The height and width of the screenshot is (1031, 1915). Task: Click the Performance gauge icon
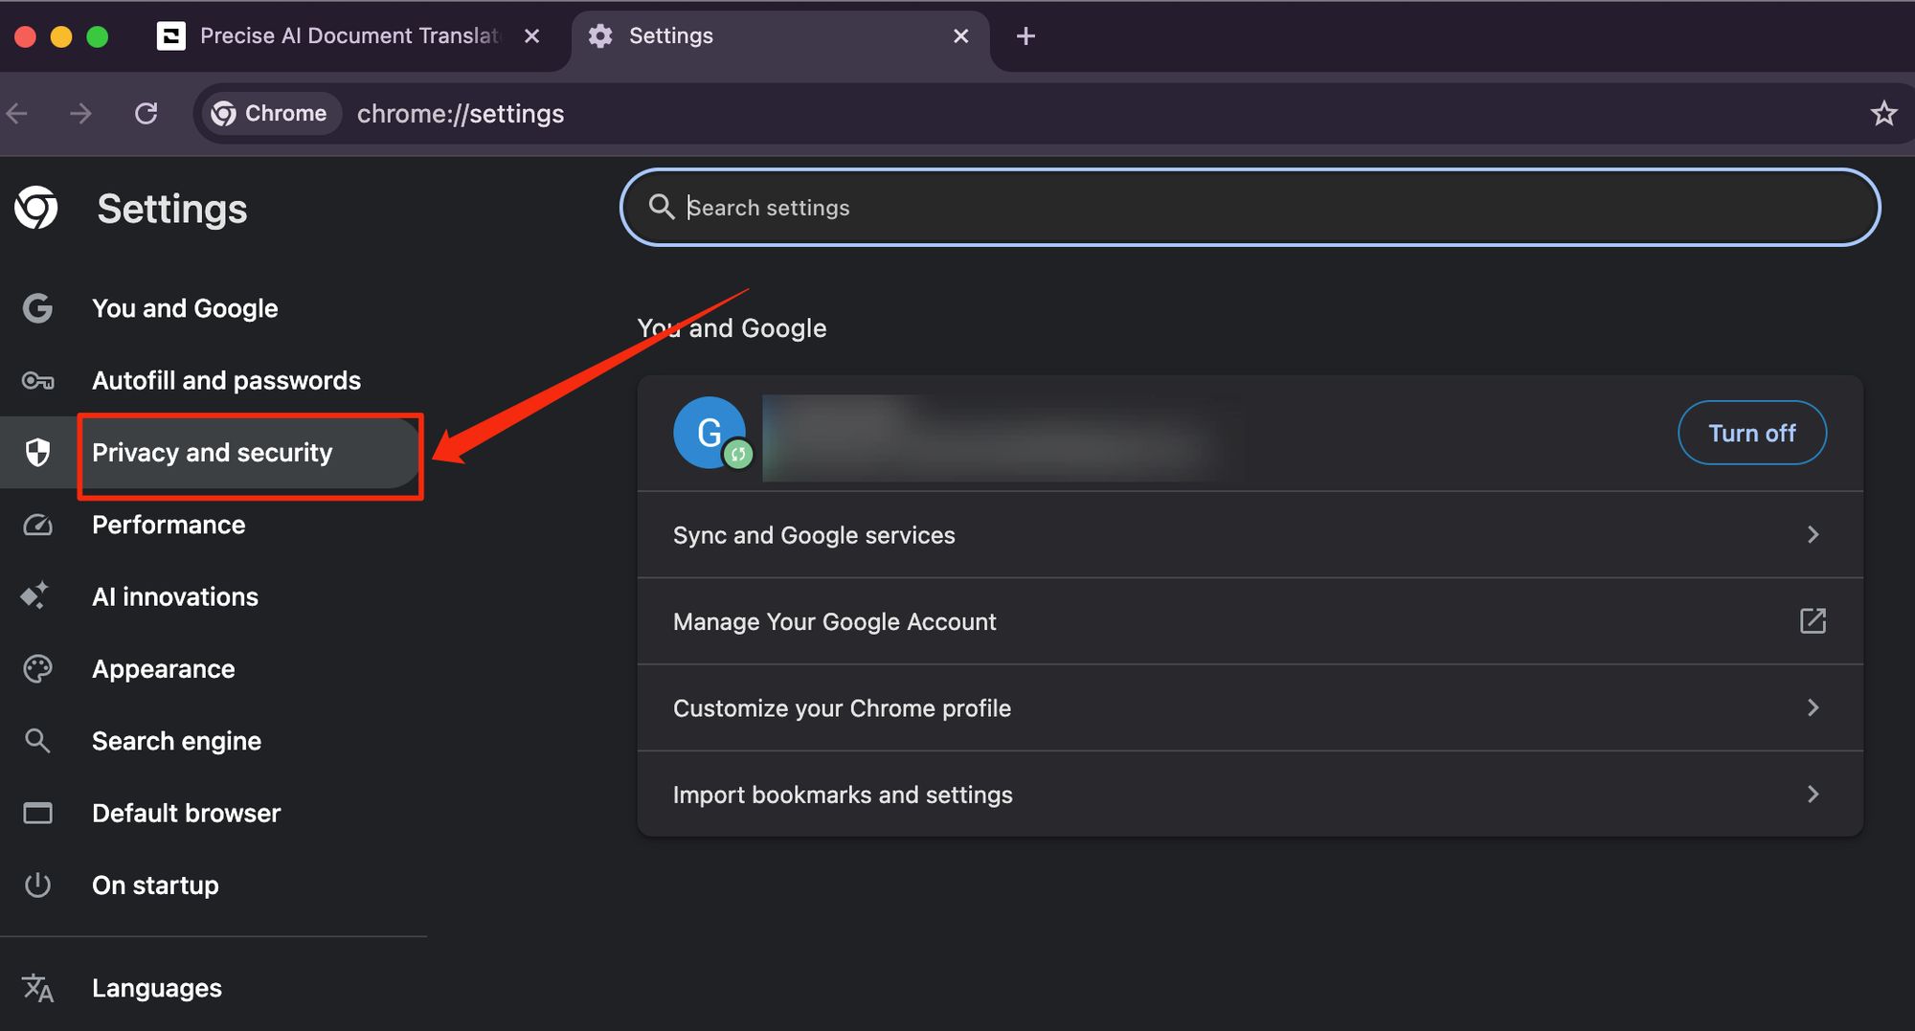[x=37, y=525]
